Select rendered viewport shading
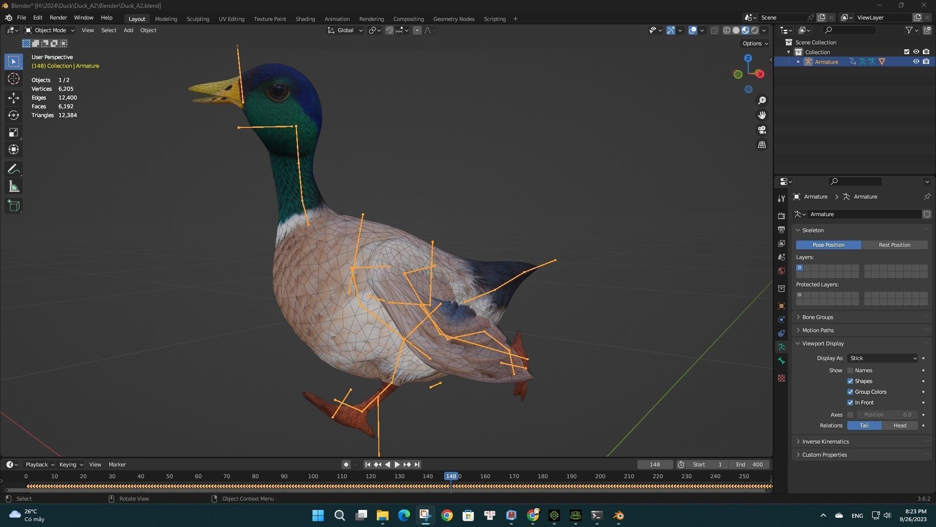This screenshot has width=936, height=527. [755, 30]
